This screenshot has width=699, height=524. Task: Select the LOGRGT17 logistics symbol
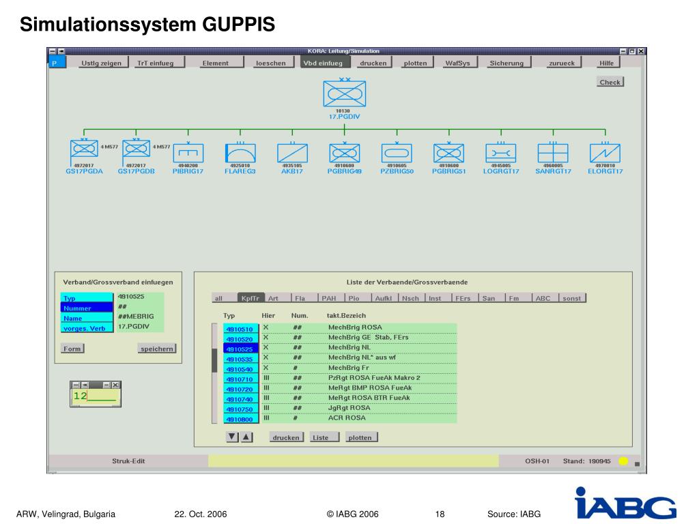pyautogui.click(x=501, y=153)
